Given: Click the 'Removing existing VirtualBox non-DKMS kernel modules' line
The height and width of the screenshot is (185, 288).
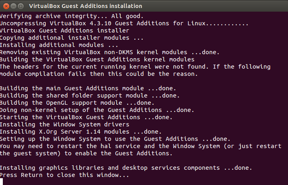Looking at the screenshot, I should click(x=109, y=52).
